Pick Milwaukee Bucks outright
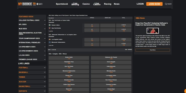 (111, 72)
